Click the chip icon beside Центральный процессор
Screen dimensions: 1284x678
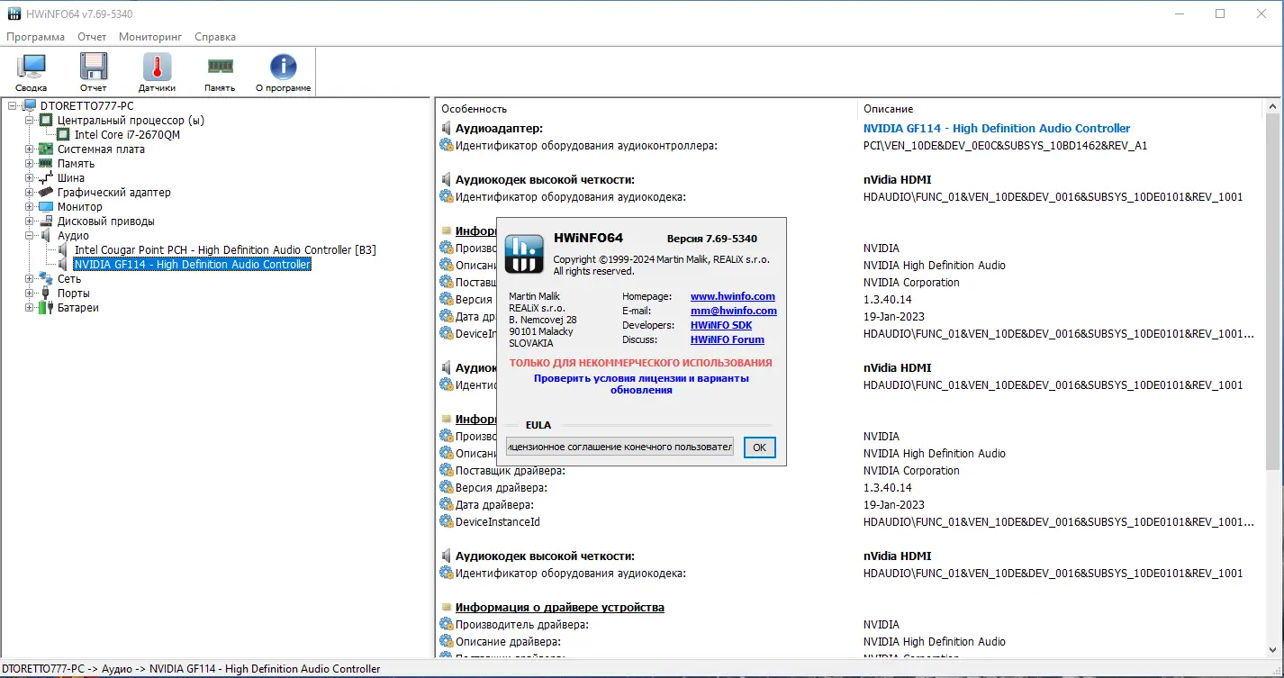tap(46, 121)
